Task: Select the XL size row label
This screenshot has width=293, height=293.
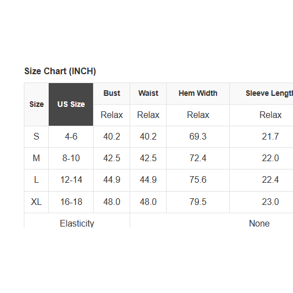Action: [x=36, y=202]
